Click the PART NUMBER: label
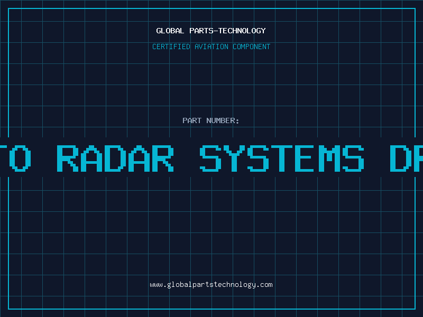 click(x=210, y=120)
